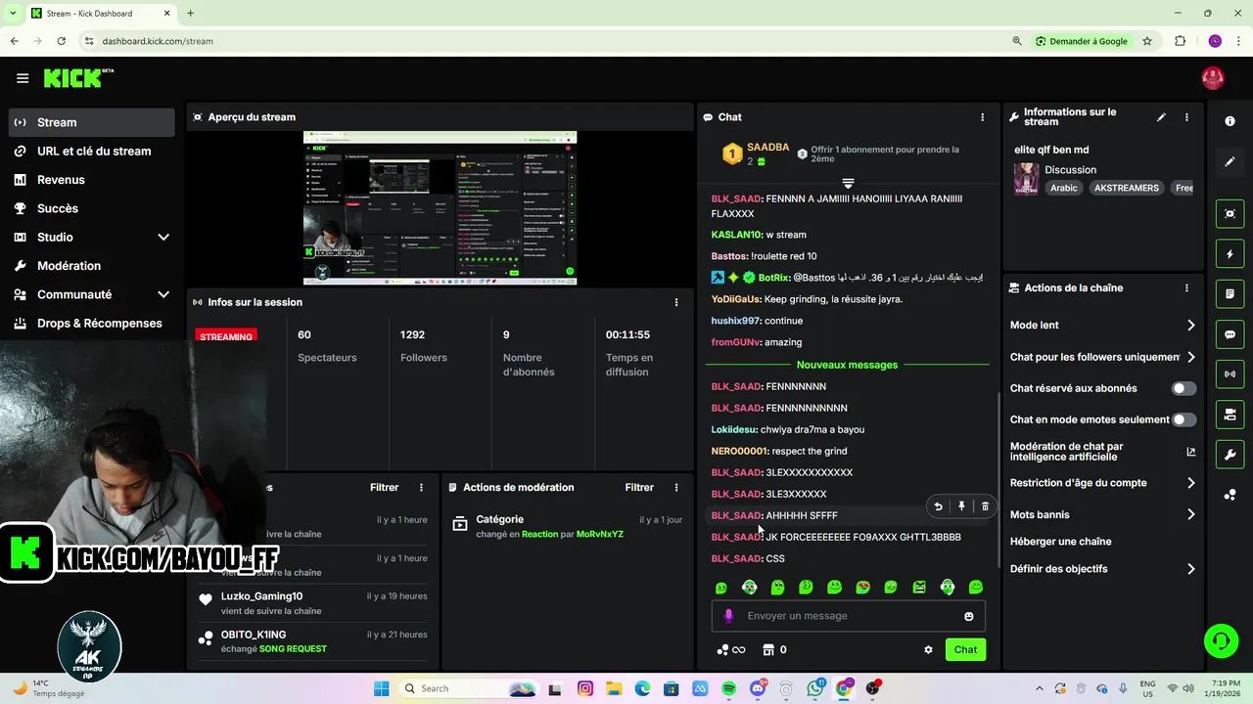
Task: Click the three-dots icon at bottom of right toolbar
Action: coord(1230,495)
